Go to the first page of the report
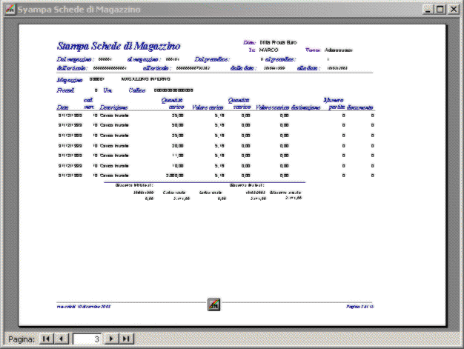Screen dimensions: 464x349 pyautogui.click(x=46, y=339)
